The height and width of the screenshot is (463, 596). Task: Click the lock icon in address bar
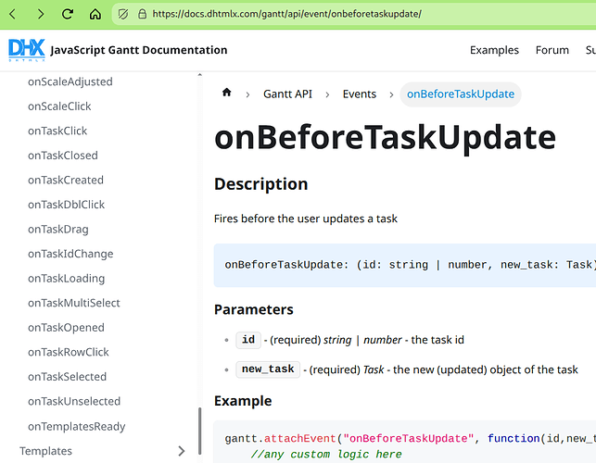click(142, 14)
